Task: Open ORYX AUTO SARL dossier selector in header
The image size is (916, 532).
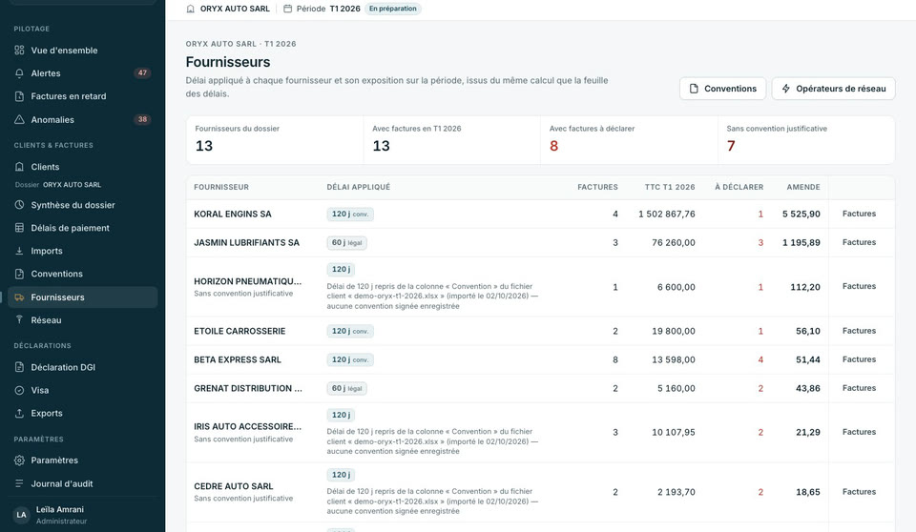Action: pos(228,9)
